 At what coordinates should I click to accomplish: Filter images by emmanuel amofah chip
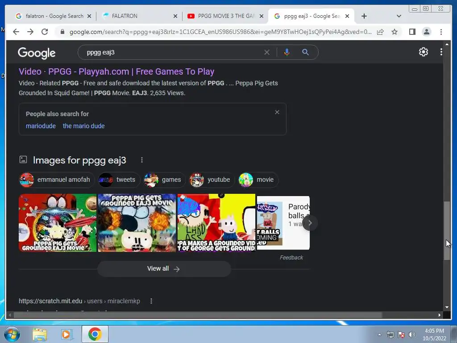[56, 180]
